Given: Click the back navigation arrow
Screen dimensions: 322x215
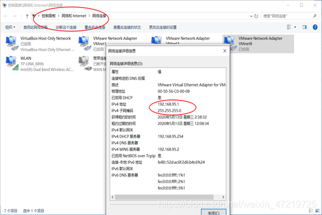Looking at the screenshot, I should [x=6, y=16].
